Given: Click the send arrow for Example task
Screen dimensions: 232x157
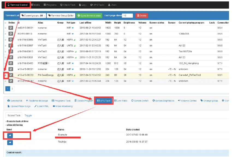Looking at the screenshot, I should (10, 135).
